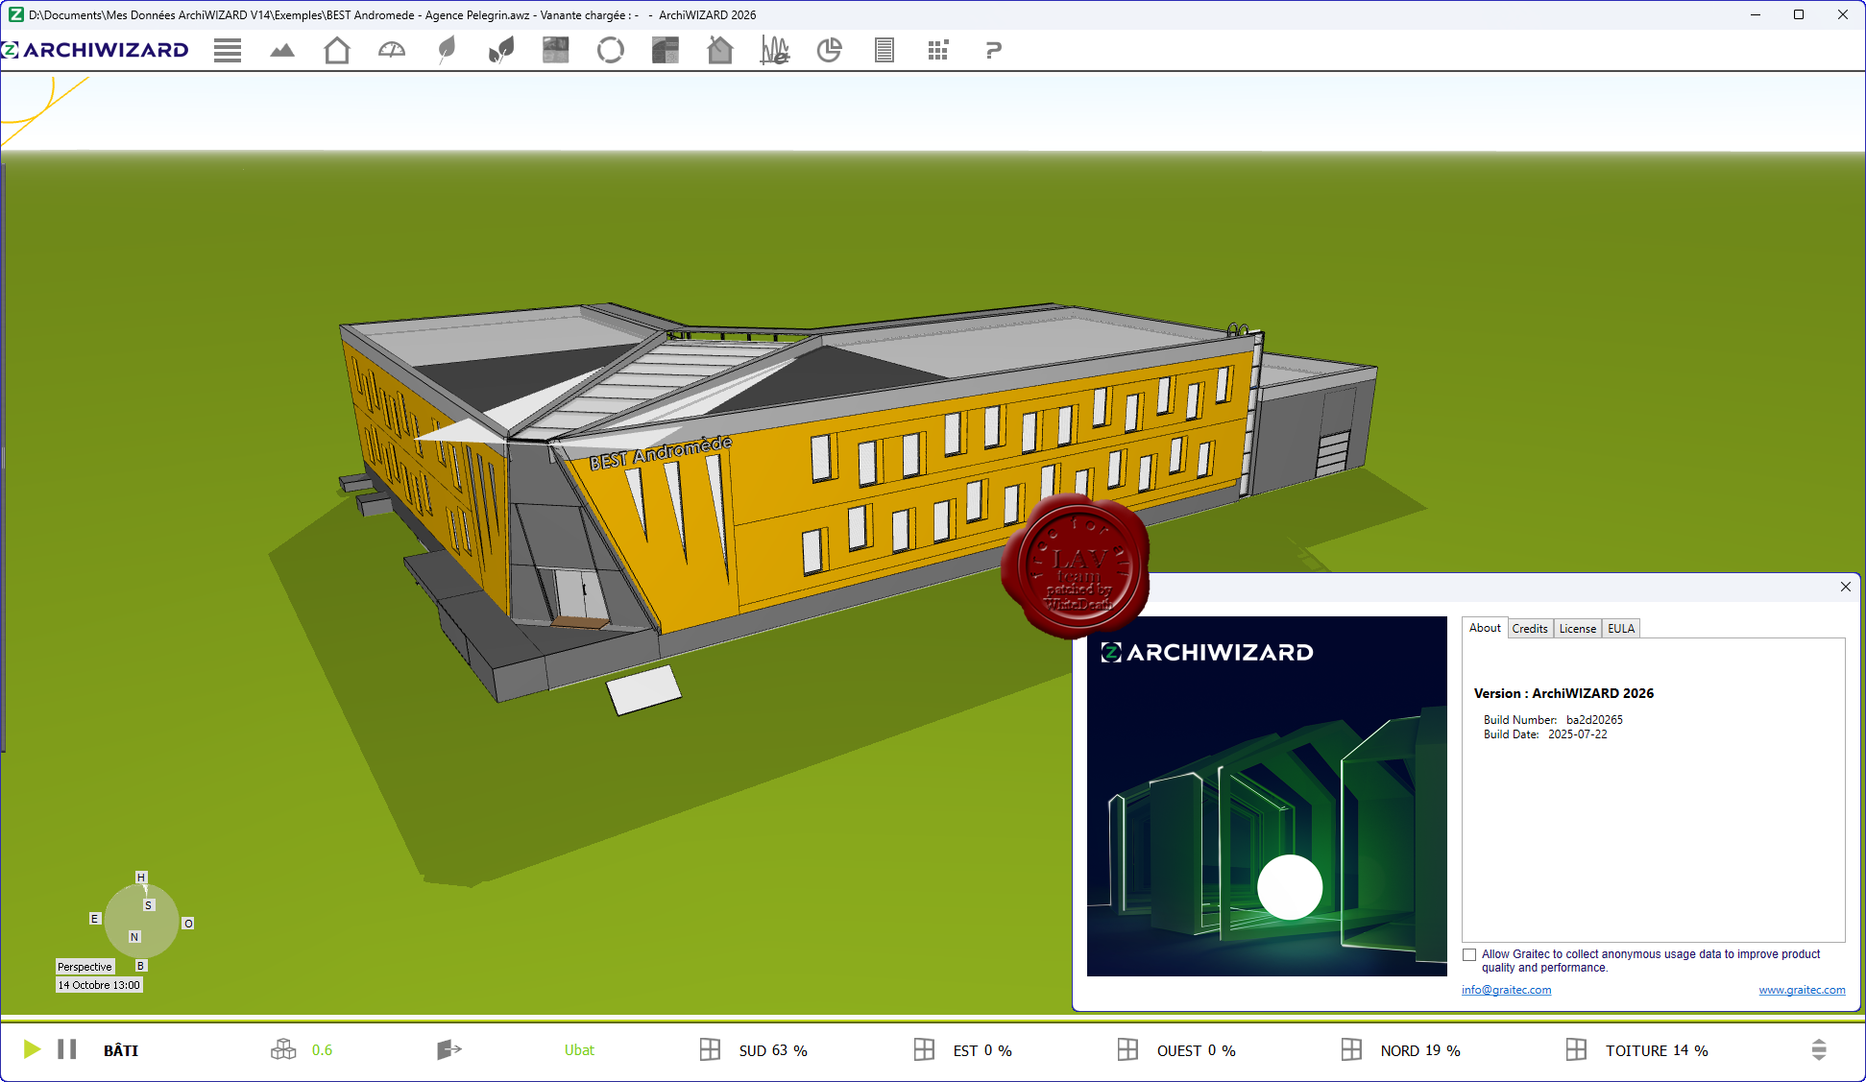Screen dimensions: 1866x1082
Task: Switch to the License tab
Action: (x=1577, y=629)
